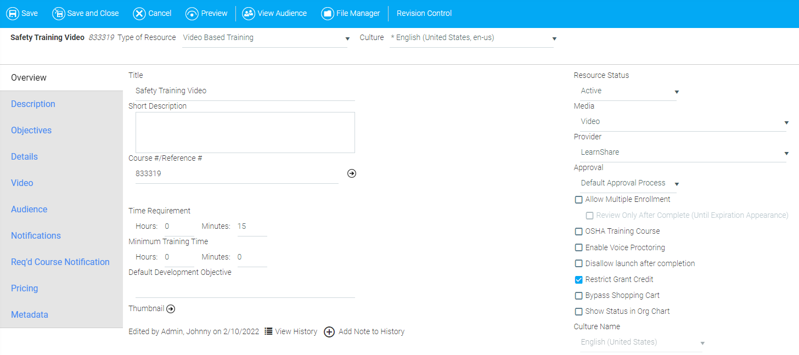Screen dimensions: 799x355
Task: Open Preview via the eye icon
Action: point(192,13)
